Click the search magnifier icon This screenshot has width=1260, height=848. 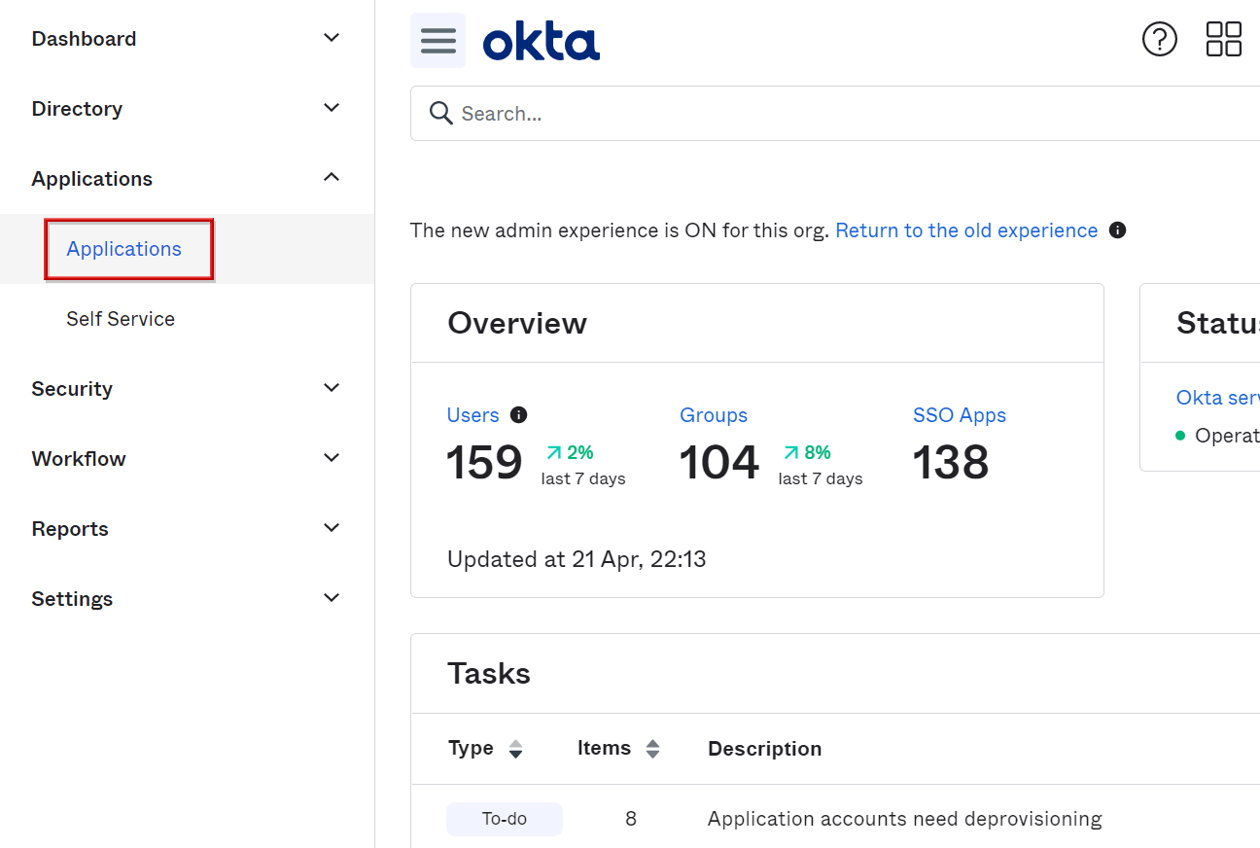pos(441,114)
